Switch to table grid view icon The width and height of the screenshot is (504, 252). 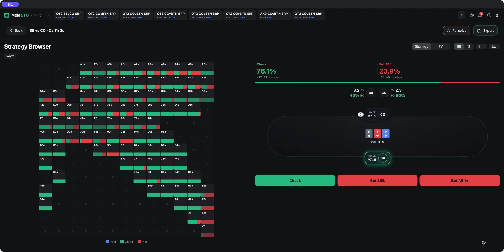coord(481,46)
